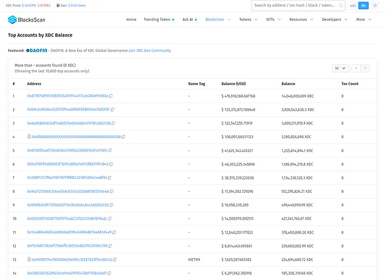
Task: Open the Join XDC.Dev Community link
Action: click(150, 50)
